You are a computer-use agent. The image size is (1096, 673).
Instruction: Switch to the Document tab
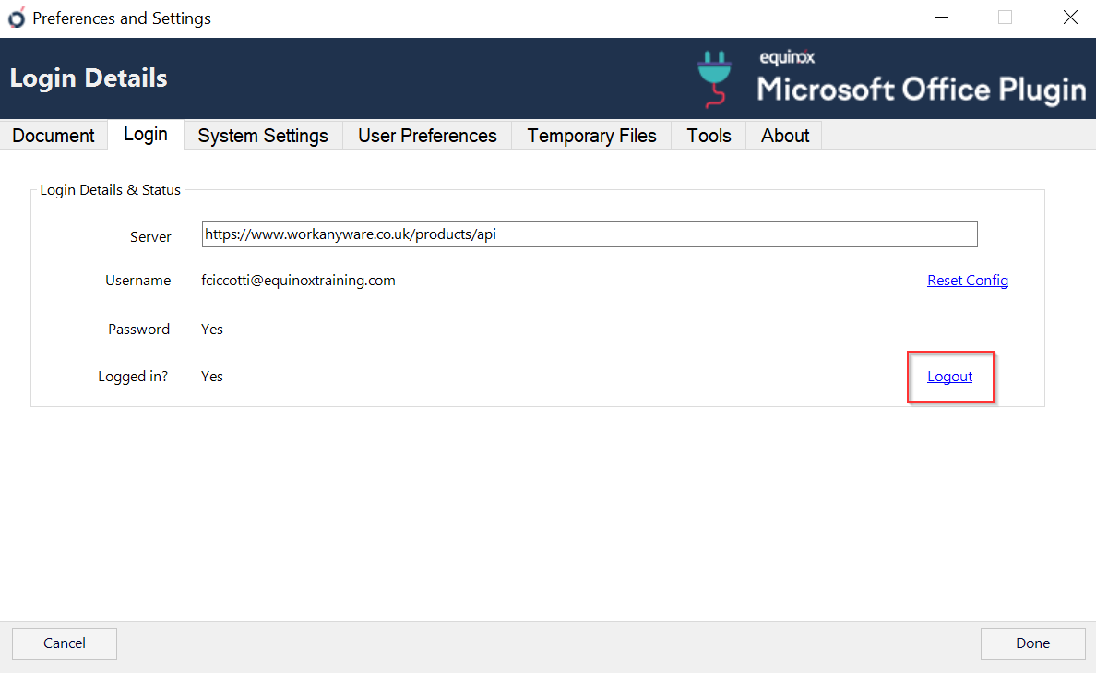click(x=54, y=135)
